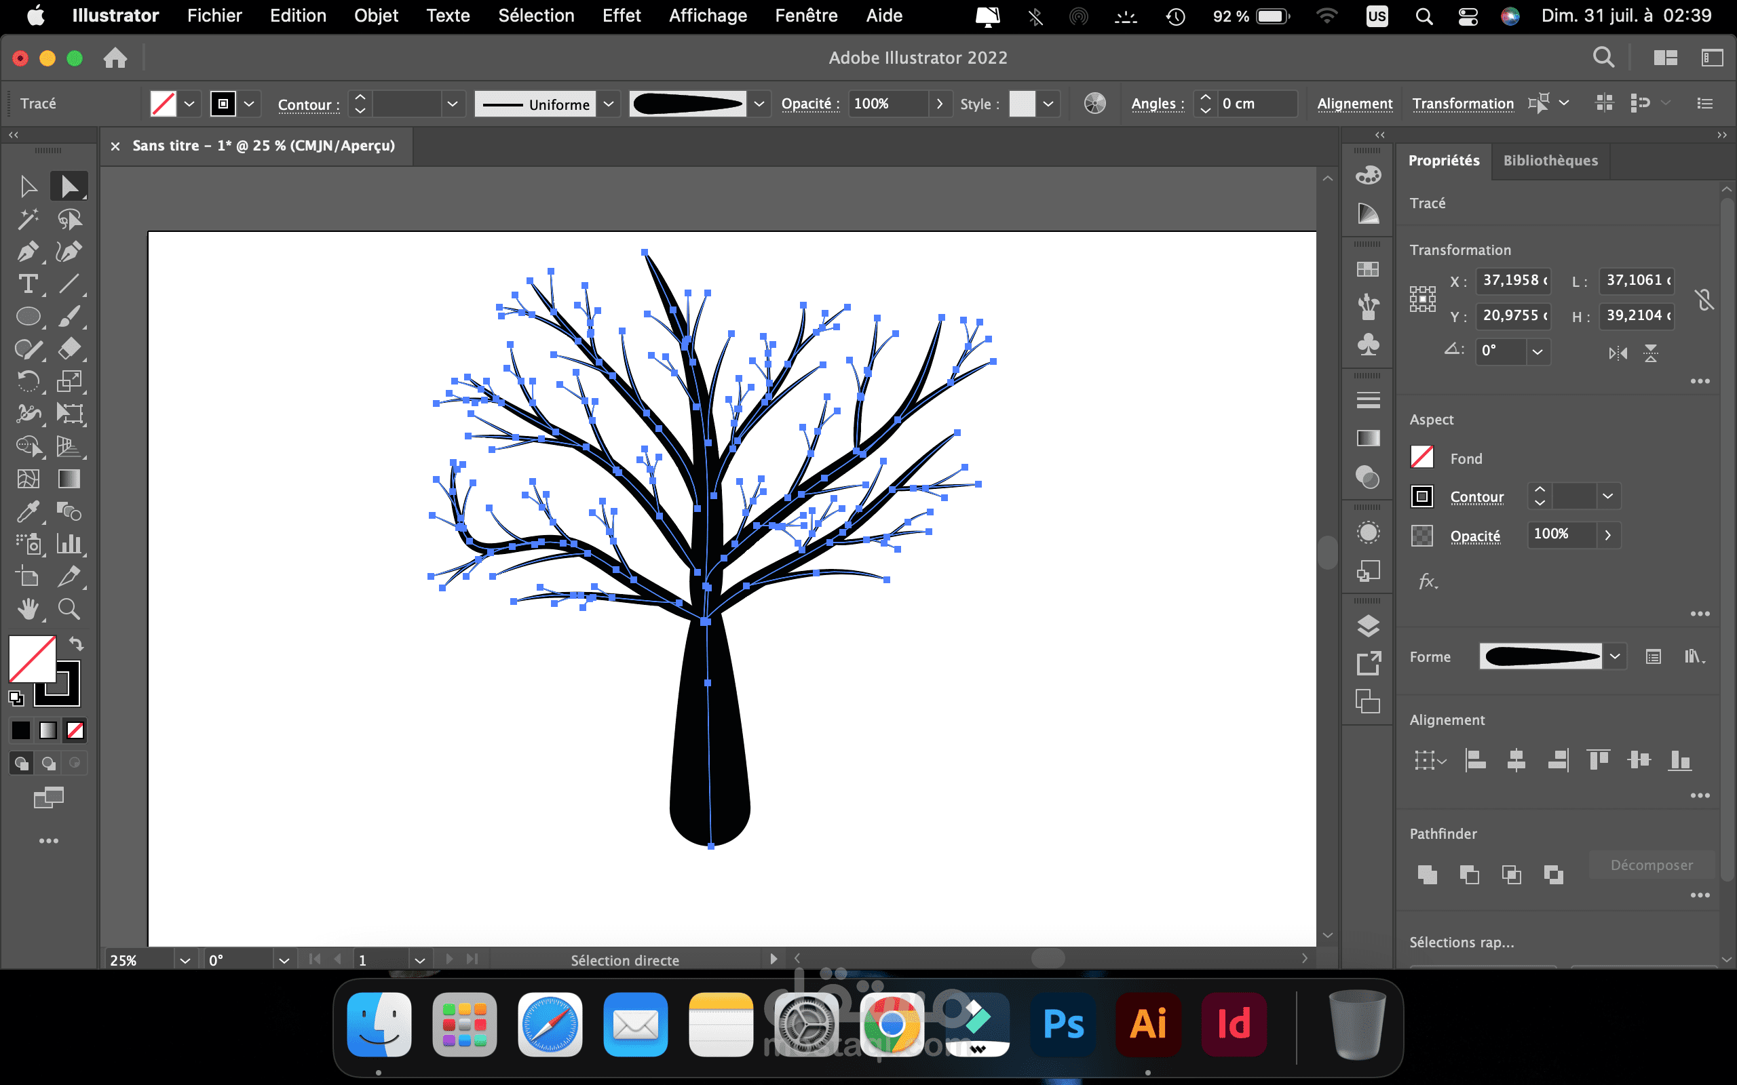Click the Unite pathfinder icon
Screen dimensions: 1737x1085
tap(1427, 874)
